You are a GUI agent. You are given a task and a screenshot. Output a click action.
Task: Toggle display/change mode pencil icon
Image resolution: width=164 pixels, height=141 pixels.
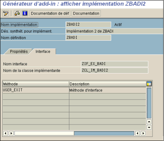click(6, 13)
